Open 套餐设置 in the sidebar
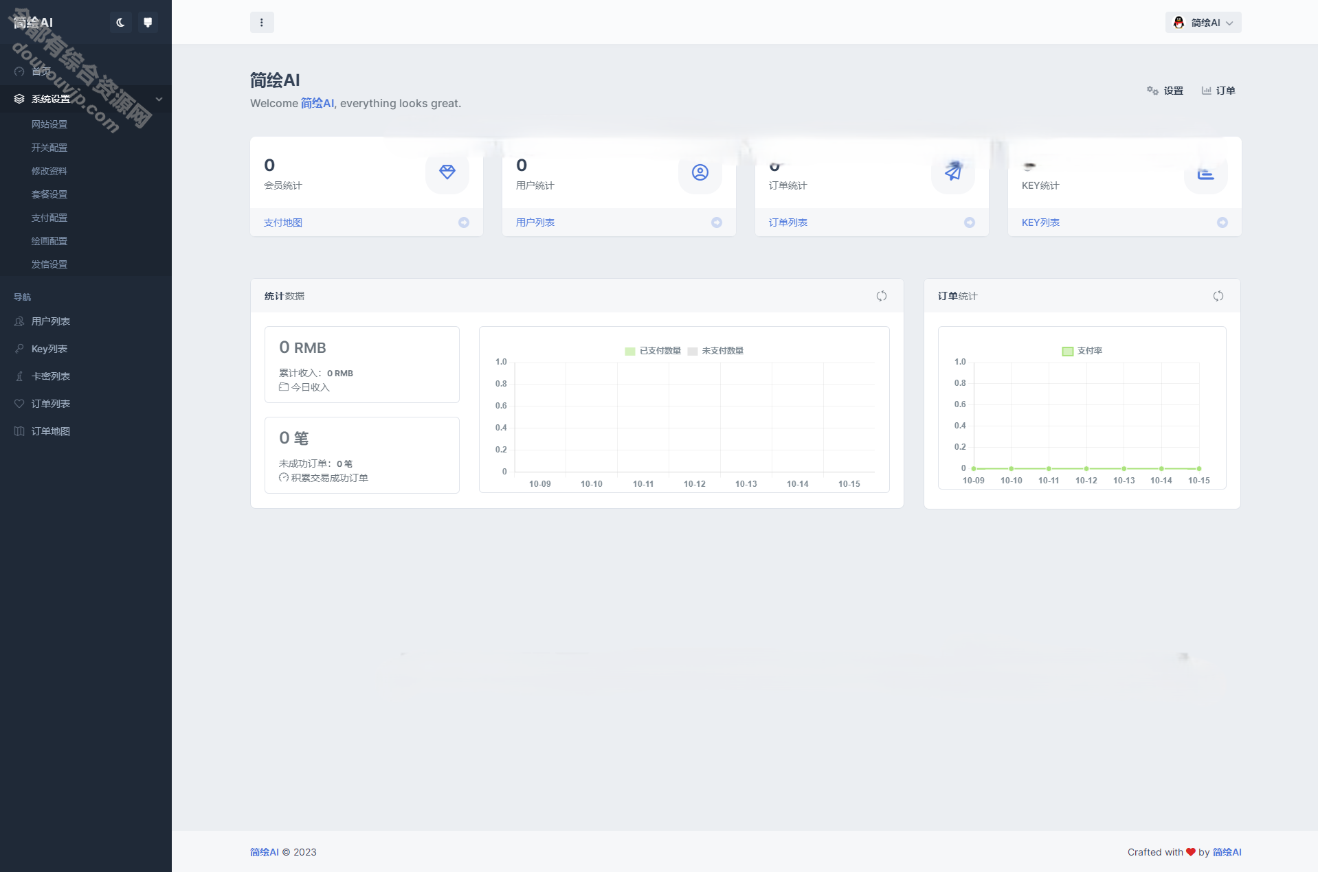Viewport: 1318px width, 872px height. tap(49, 194)
